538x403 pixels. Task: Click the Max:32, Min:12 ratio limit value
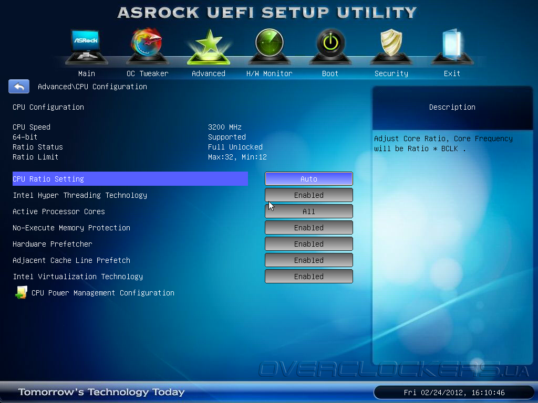pos(237,156)
